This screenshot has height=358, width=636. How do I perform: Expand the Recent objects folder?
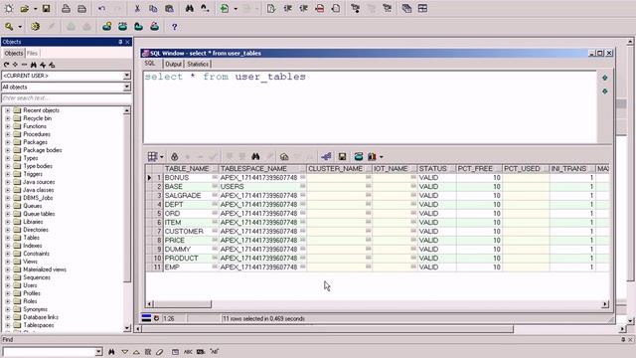[7, 110]
